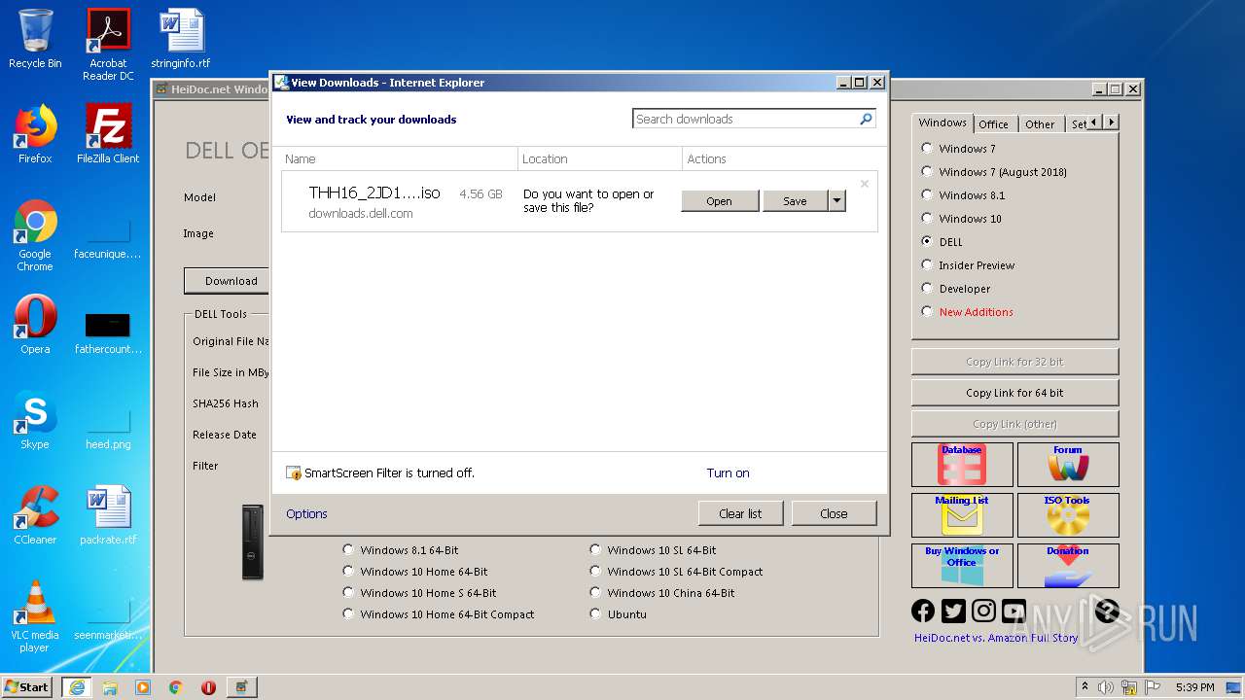Screen dimensions: 1245x700
Task: Switch to the Windows tab
Action: click(x=943, y=122)
